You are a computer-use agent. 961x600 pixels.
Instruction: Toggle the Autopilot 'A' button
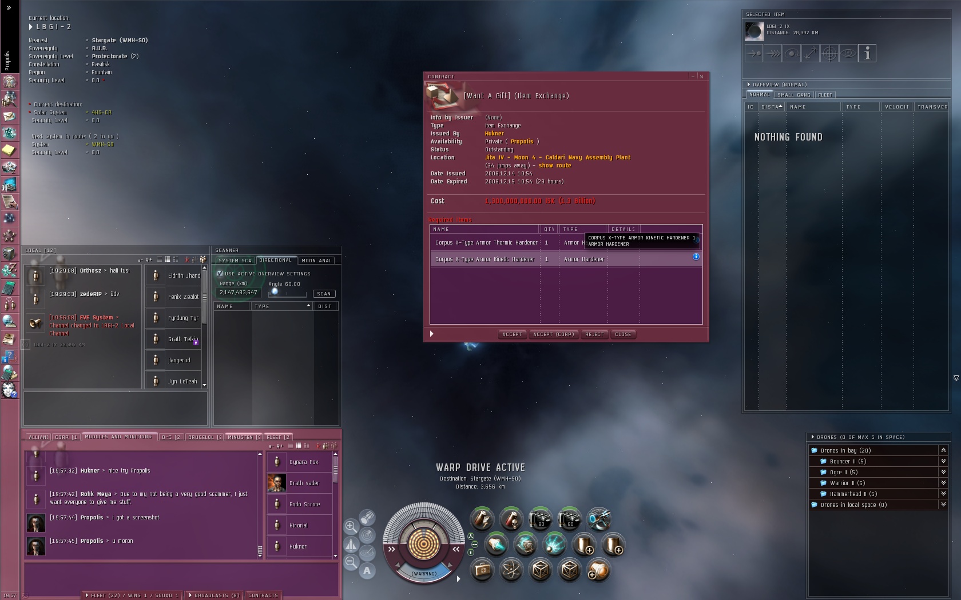[x=367, y=570]
